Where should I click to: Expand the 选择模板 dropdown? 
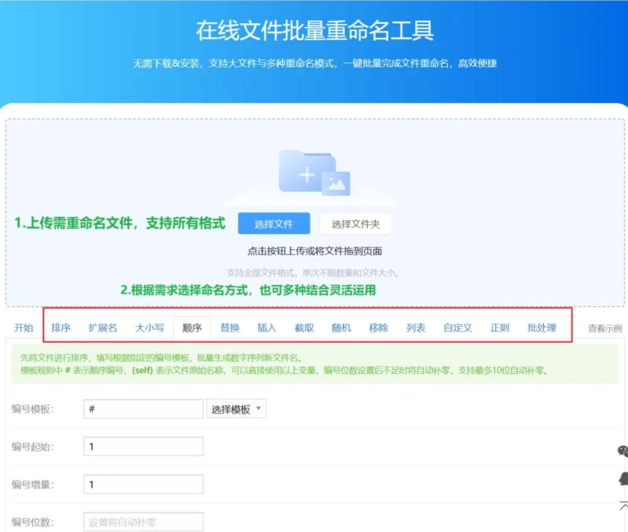point(236,409)
